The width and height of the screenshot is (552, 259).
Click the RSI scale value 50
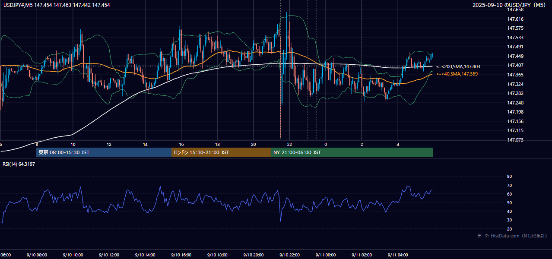(509, 202)
